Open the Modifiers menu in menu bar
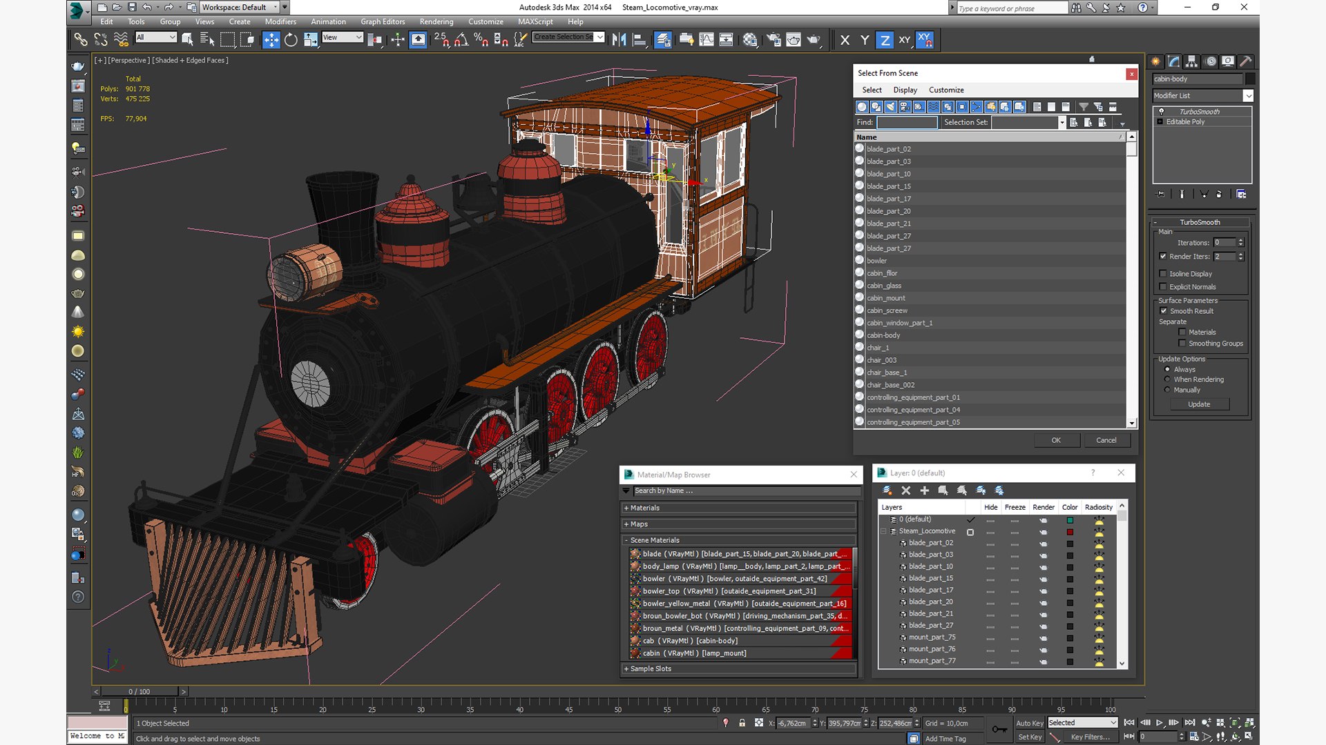Viewport: 1326px width, 745px height. 280,20
